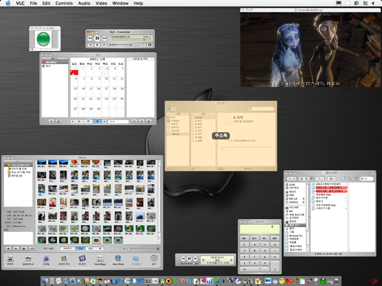Click the equals key in Calculator
The image size is (382, 286).
tap(275, 266)
